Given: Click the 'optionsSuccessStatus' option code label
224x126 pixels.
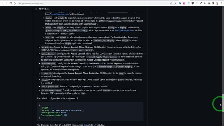Looking at the screenshot, I should click(51, 90).
